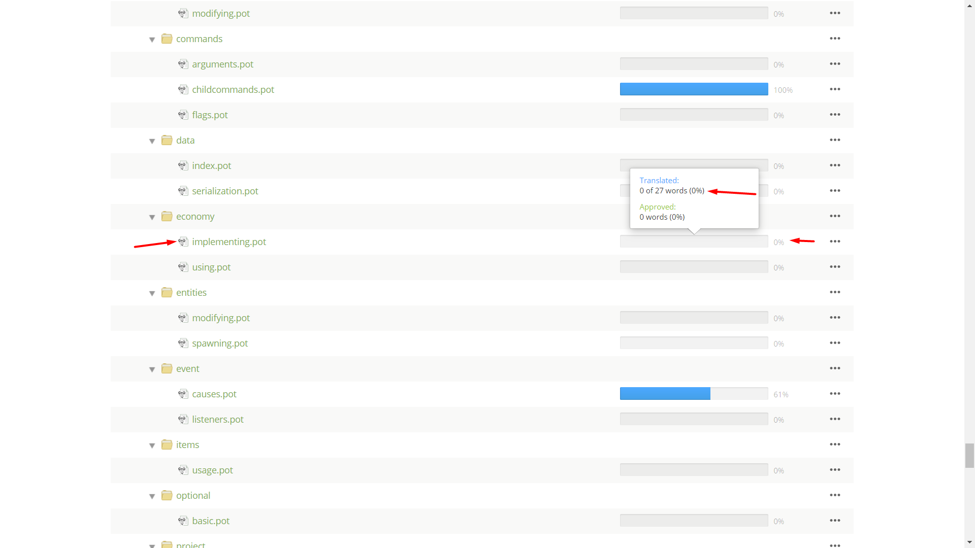Click the file icon next to using.pot

click(x=183, y=267)
